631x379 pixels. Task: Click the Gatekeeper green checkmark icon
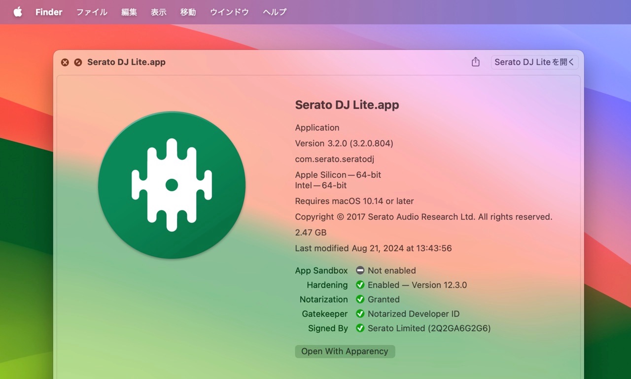coord(360,313)
